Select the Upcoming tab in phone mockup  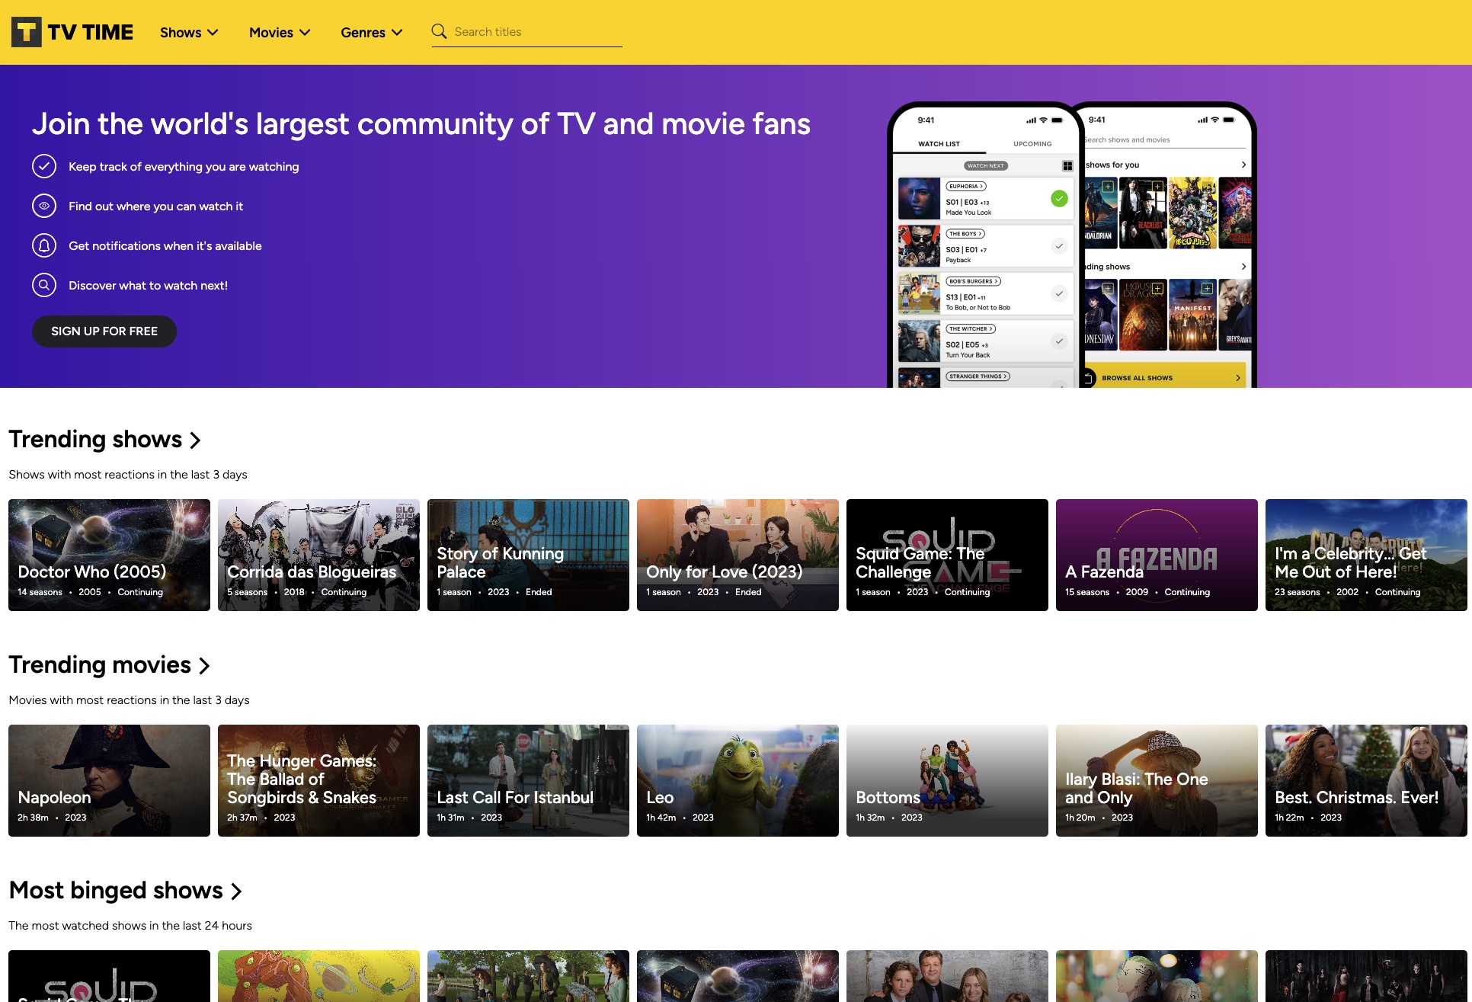(1032, 144)
